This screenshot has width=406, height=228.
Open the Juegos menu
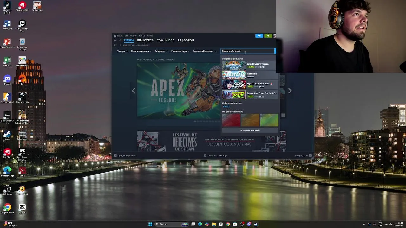(x=142, y=36)
